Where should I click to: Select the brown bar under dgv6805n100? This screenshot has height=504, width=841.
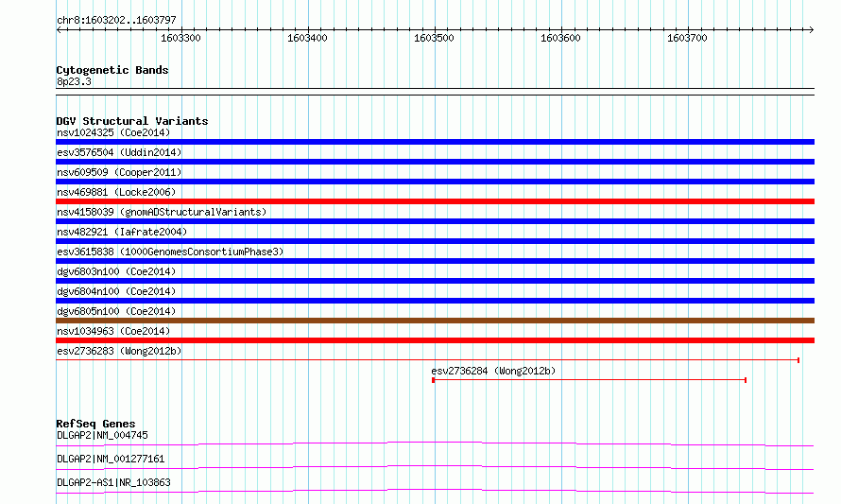435,321
